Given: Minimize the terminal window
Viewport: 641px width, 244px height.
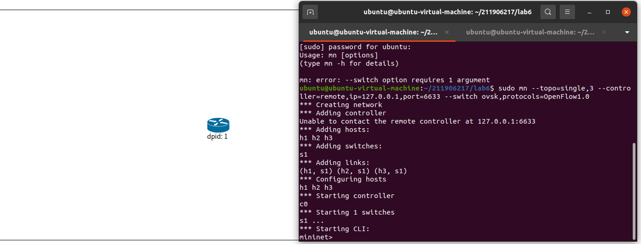Looking at the screenshot, I should tap(589, 12).
